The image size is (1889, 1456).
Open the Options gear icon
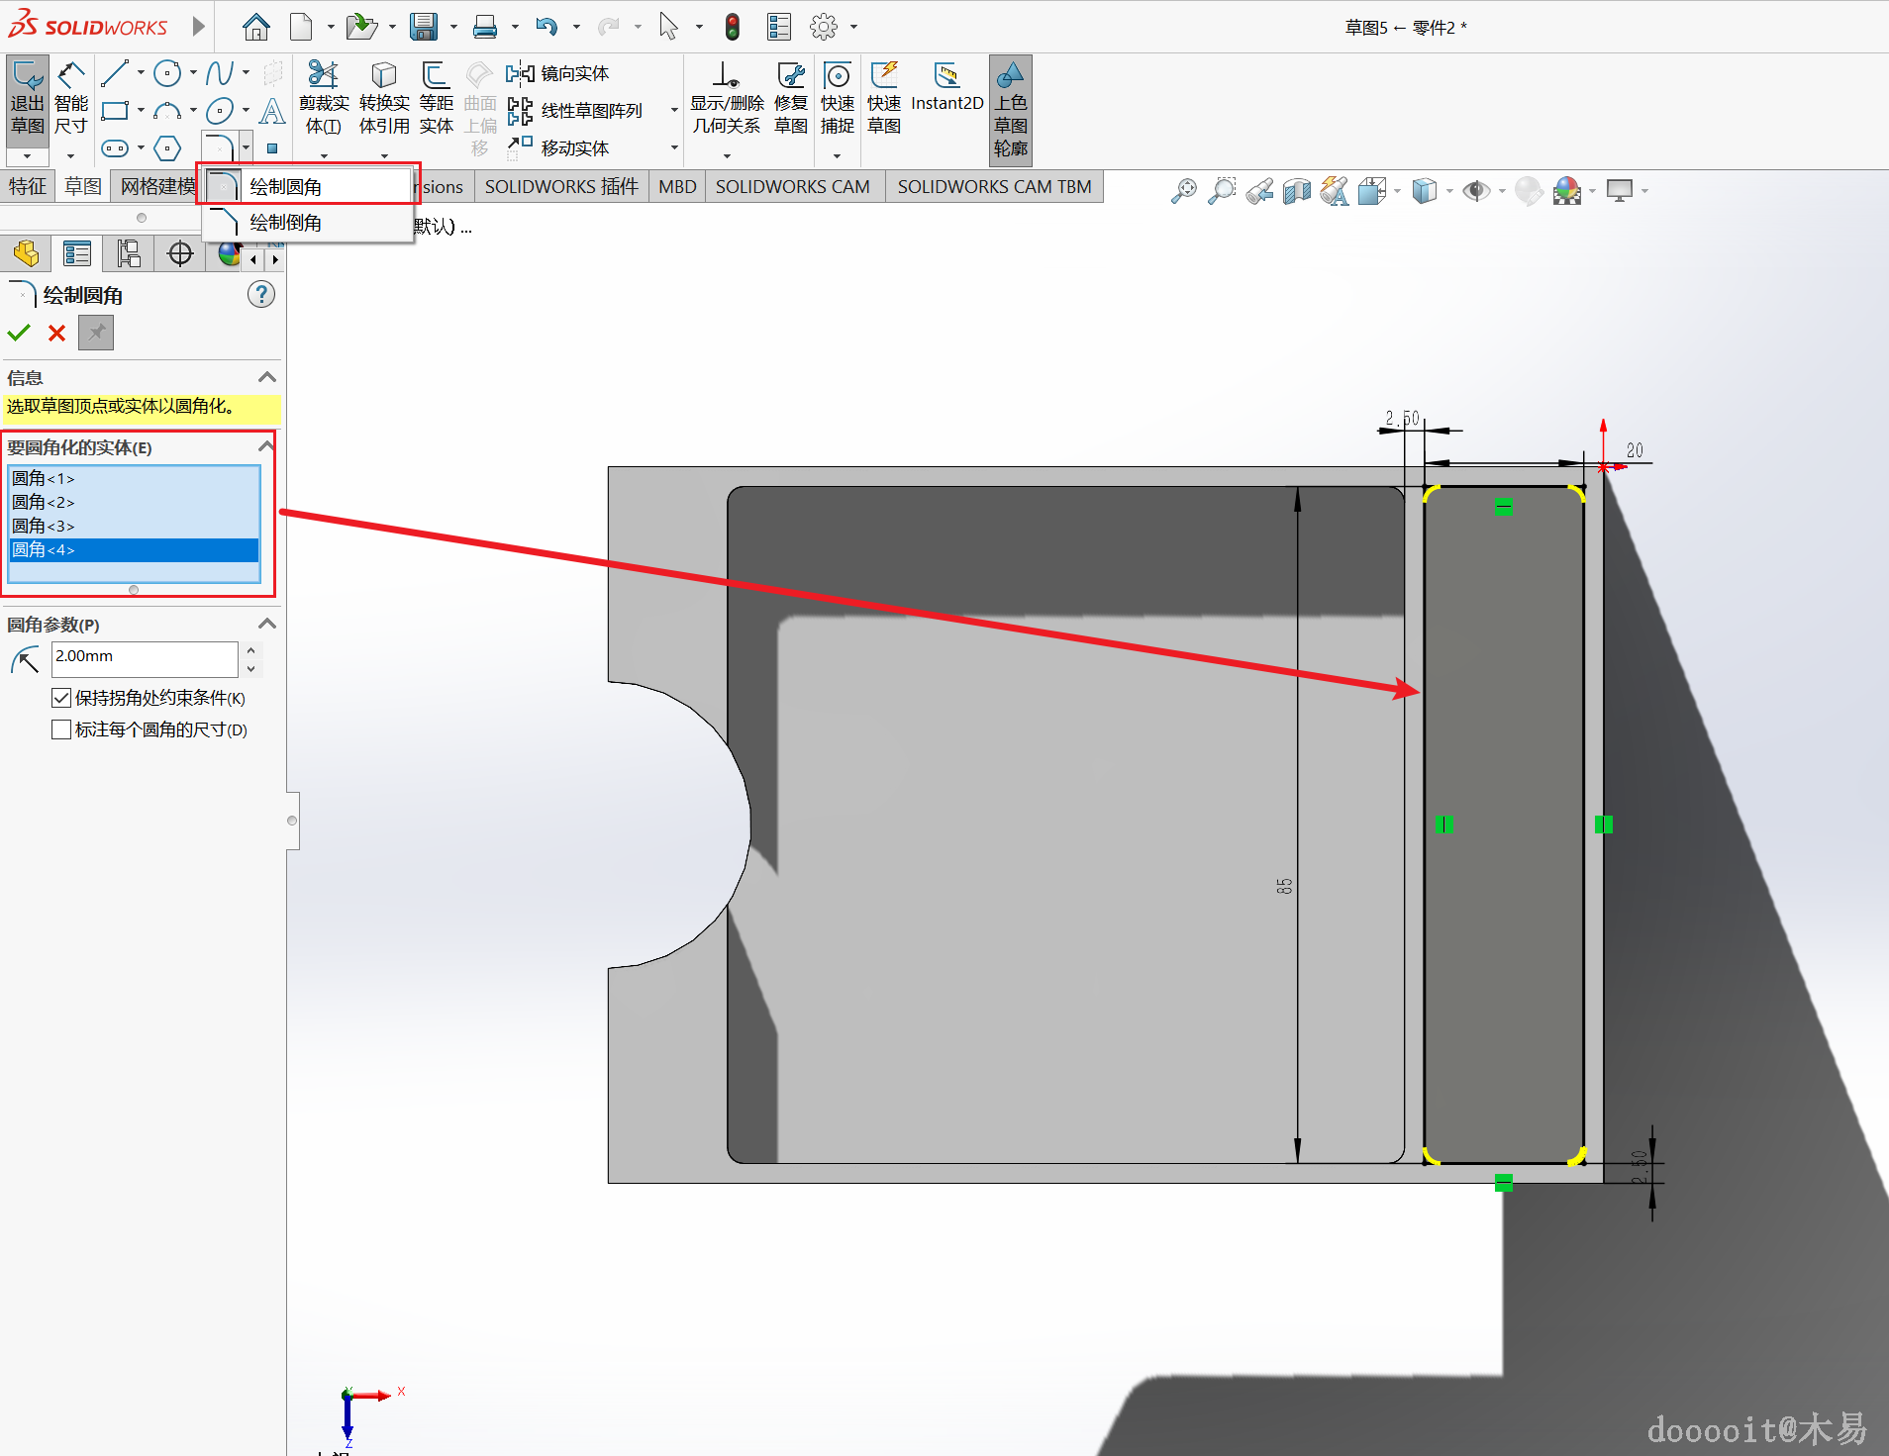(x=824, y=27)
